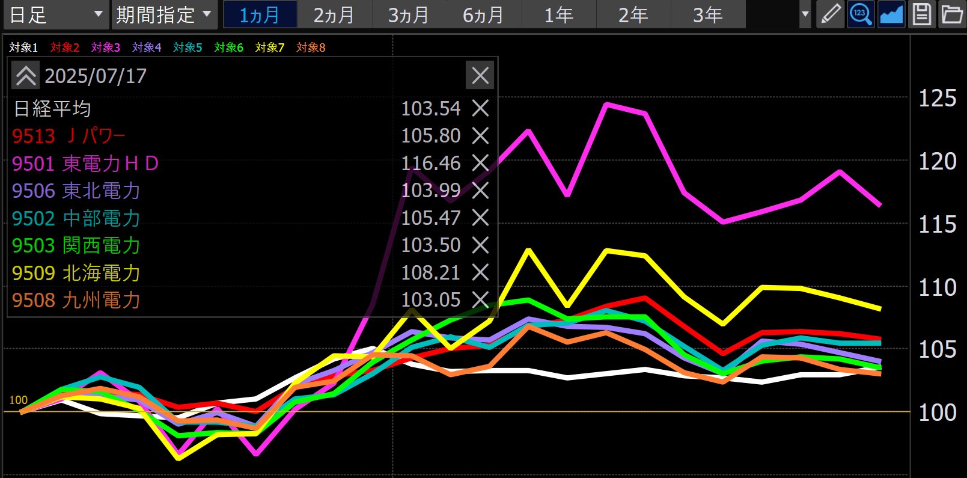967x478 pixels.
Task: Click the 108.21 value for 北海電力
Action: (x=431, y=272)
